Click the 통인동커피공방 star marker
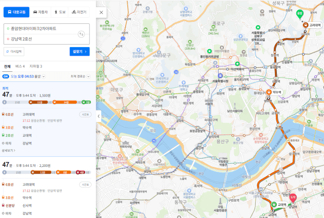 (x=210, y=51)
